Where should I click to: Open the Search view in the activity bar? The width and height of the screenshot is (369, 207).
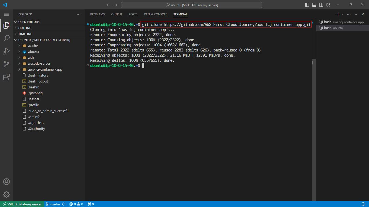tap(6, 38)
